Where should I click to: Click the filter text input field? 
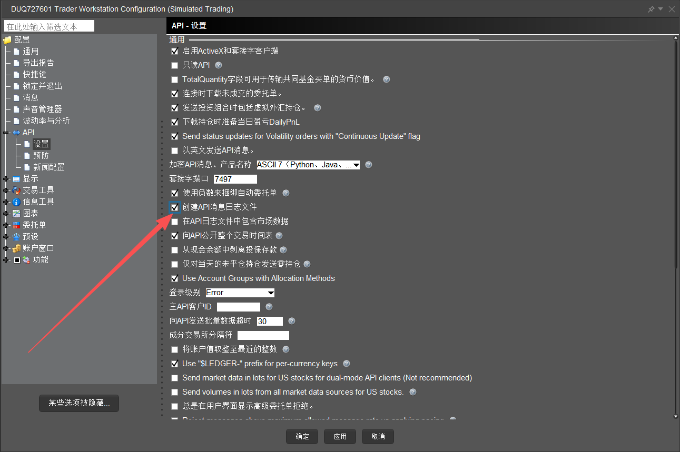coord(49,26)
